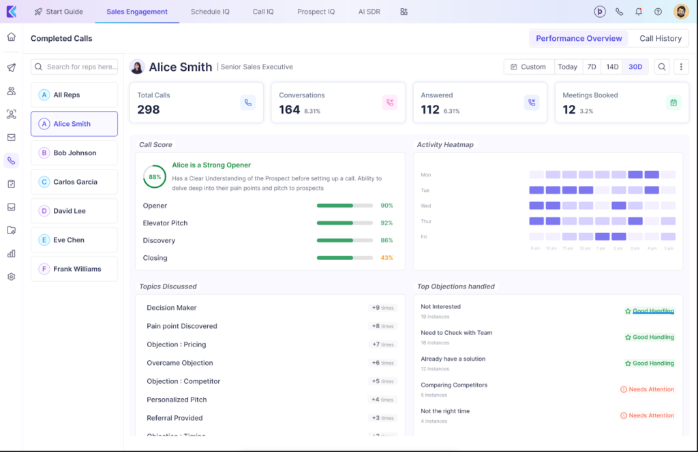This screenshot has height=452, width=698.
Task: Open the phone calls icon in sidebar
Action: (11, 161)
